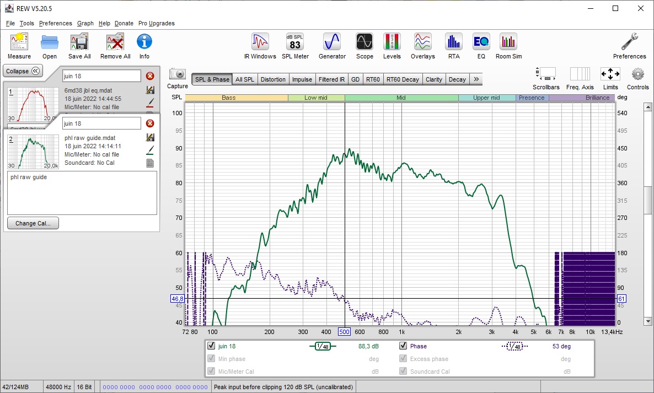Toggle the Scrollbars display option
The width and height of the screenshot is (654, 393).
pyautogui.click(x=546, y=78)
